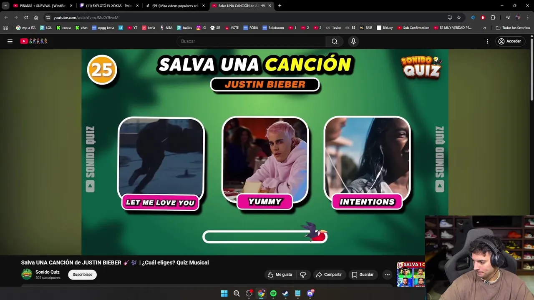Open the Bitlucy bookmark
The width and height of the screenshot is (534, 300).
pos(385,28)
